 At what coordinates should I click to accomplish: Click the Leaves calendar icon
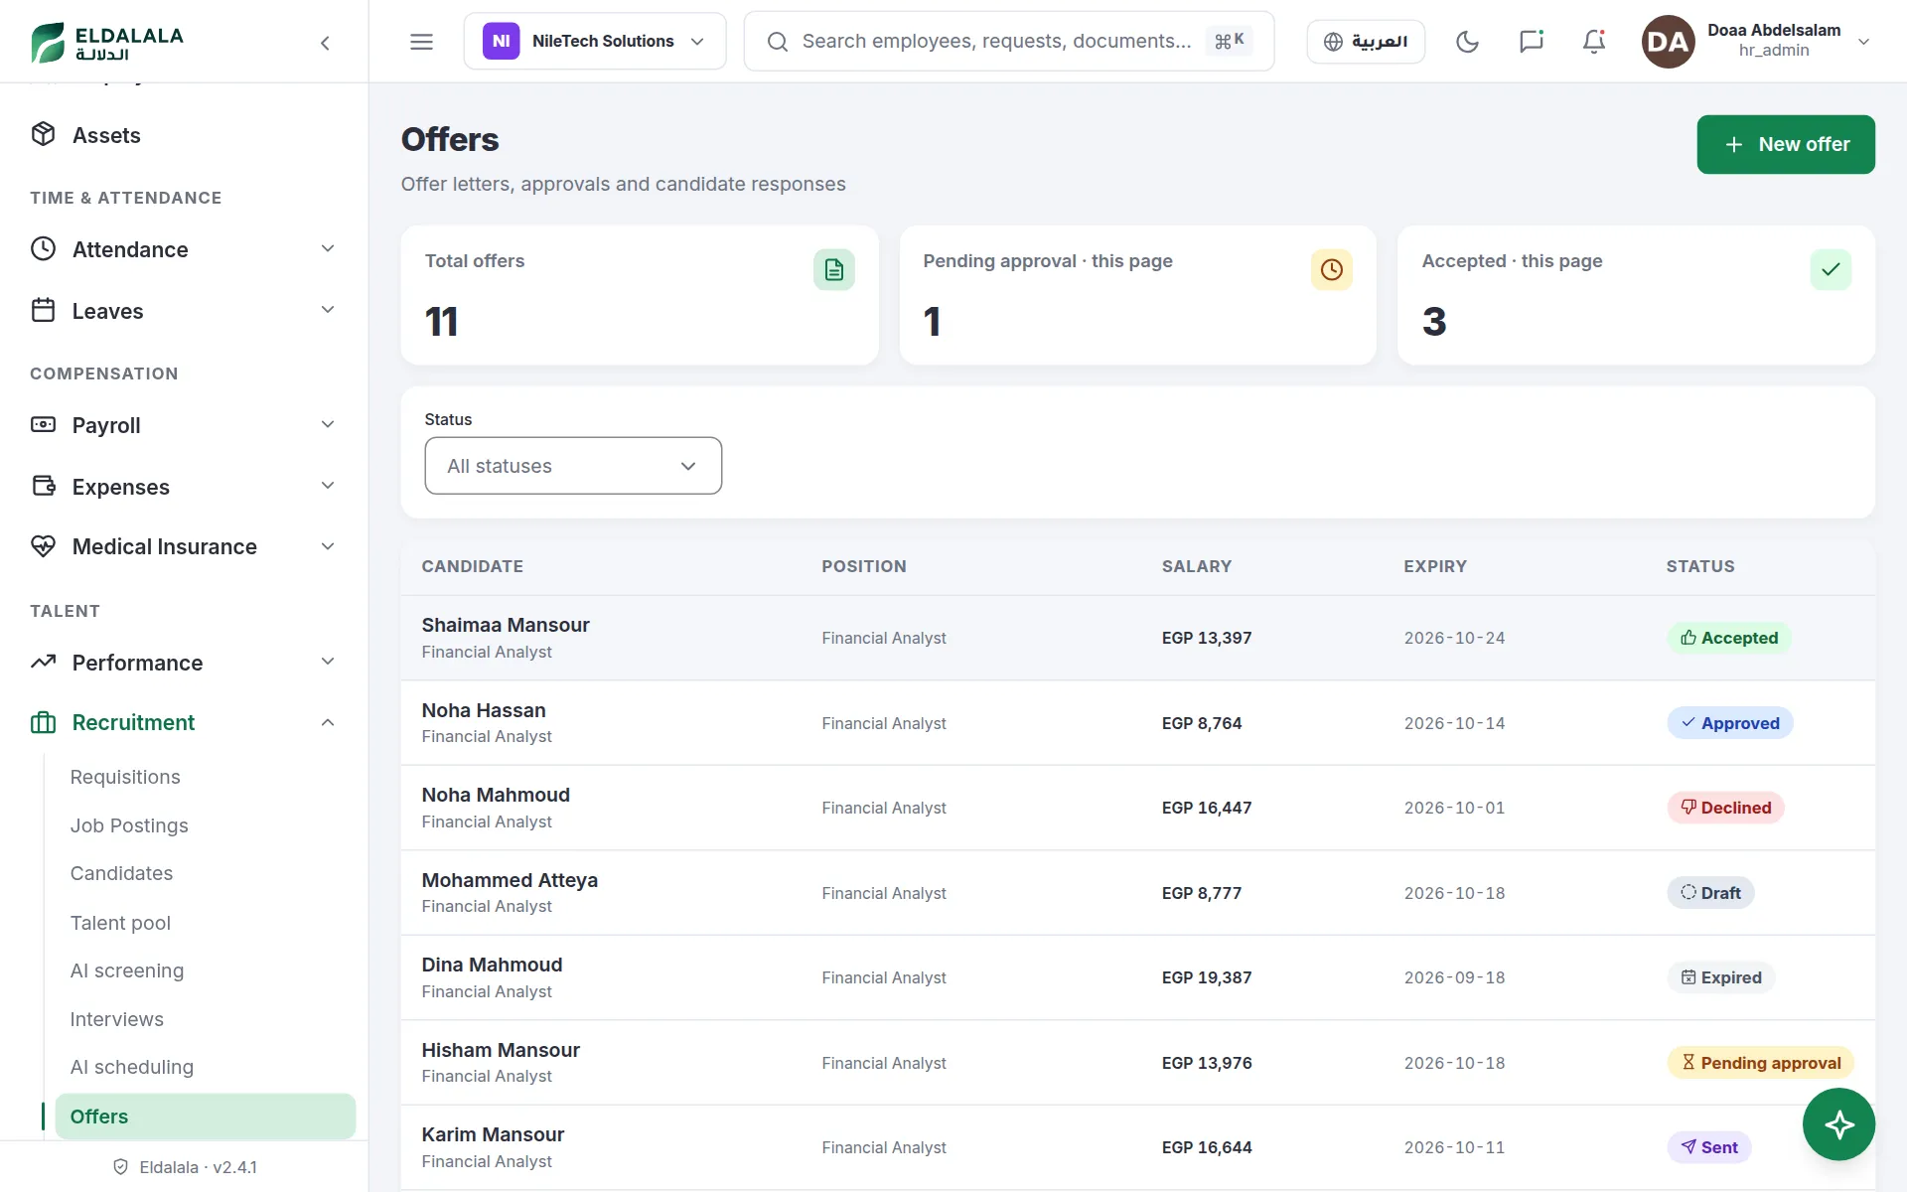[43, 310]
